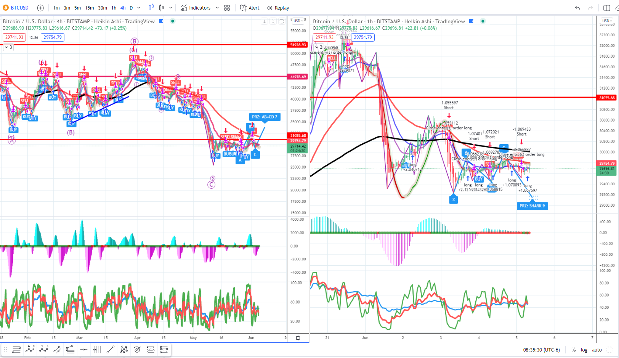Select the Fib Time Zone tool

tap(97, 349)
